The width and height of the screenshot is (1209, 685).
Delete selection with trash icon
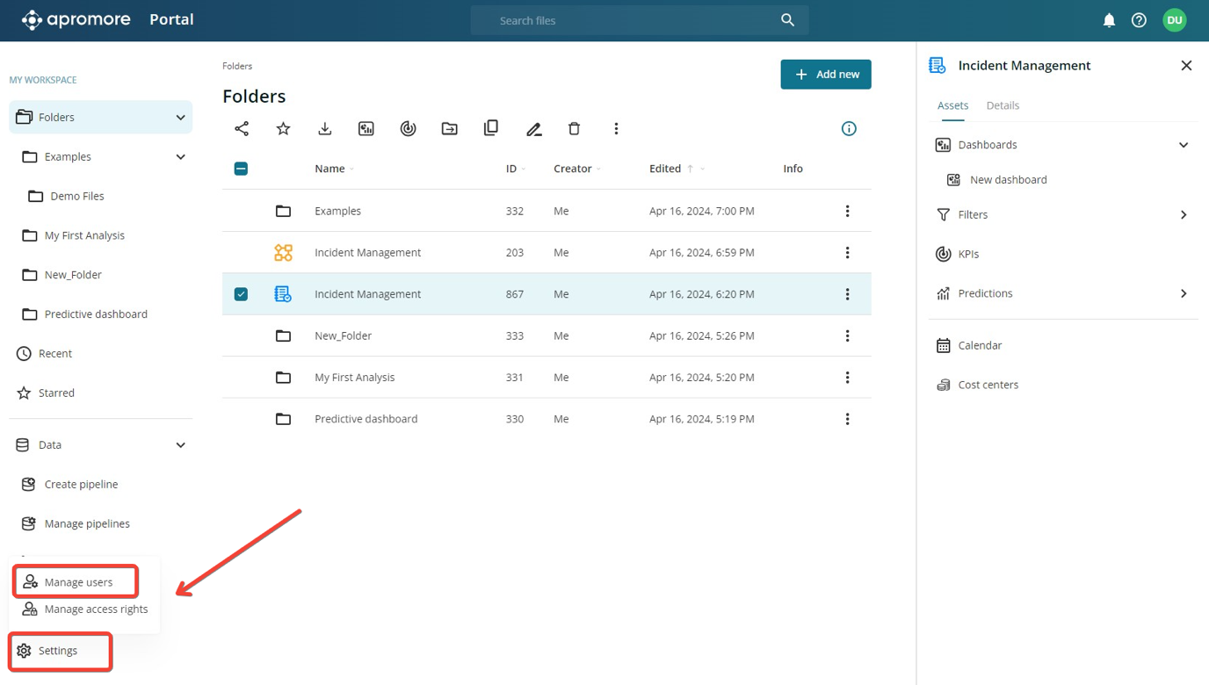click(574, 129)
